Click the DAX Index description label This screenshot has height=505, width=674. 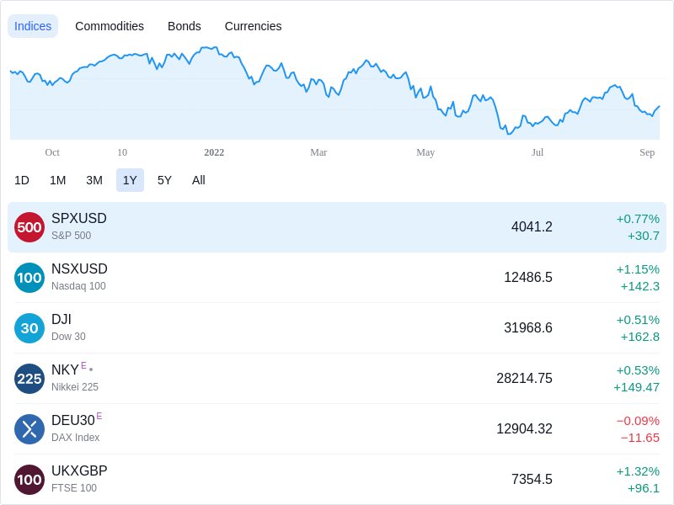(76, 437)
